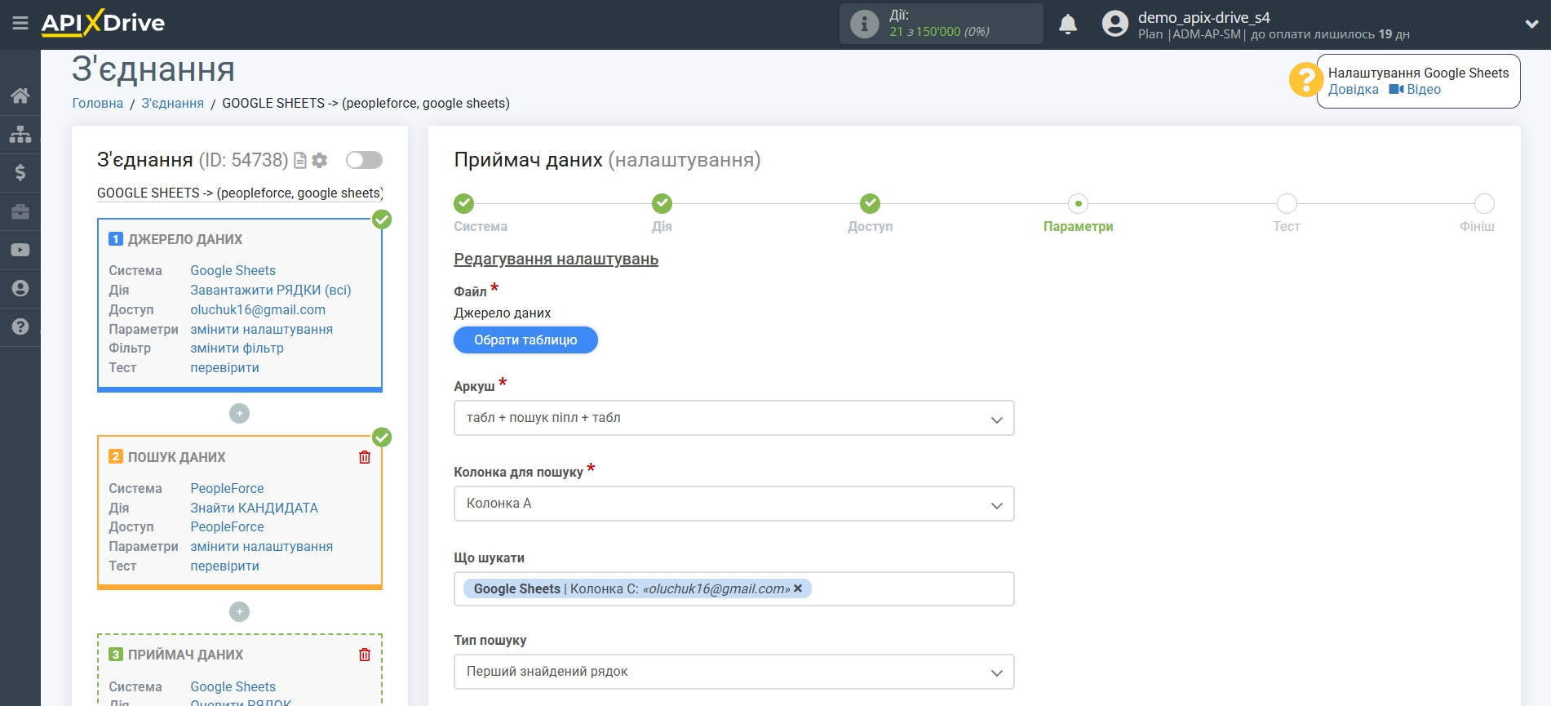Click Обрати таблицю button

pyautogui.click(x=525, y=340)
